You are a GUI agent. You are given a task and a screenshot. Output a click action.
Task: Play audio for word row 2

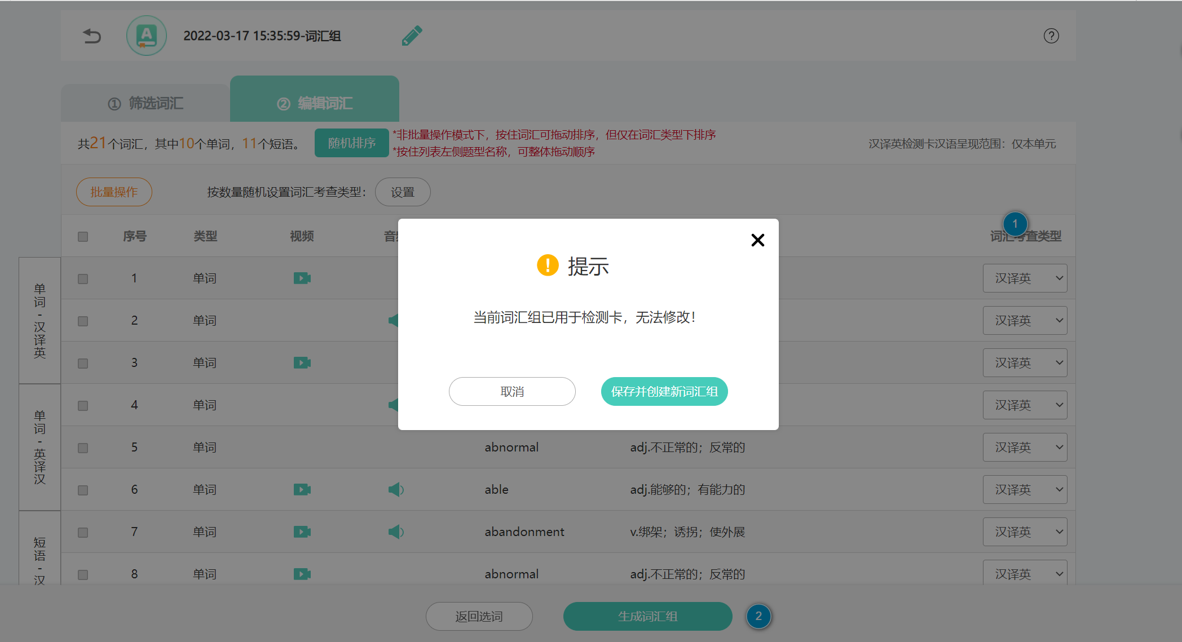click(x=393, y=320)
